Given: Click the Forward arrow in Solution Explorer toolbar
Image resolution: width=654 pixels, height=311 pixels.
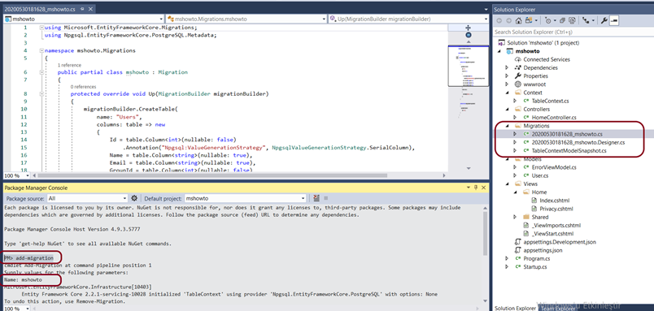Looking at the screenshot, I should 508,20.
